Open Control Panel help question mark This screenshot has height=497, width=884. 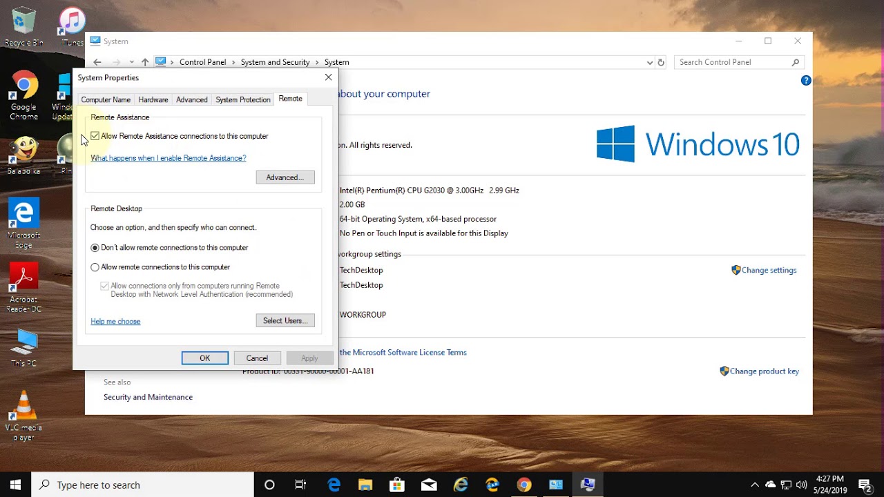805,81
